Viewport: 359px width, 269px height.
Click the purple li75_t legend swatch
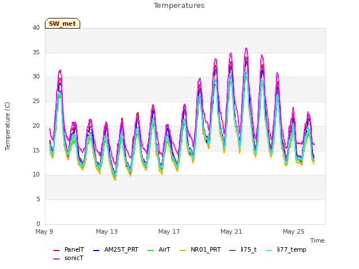233,251
